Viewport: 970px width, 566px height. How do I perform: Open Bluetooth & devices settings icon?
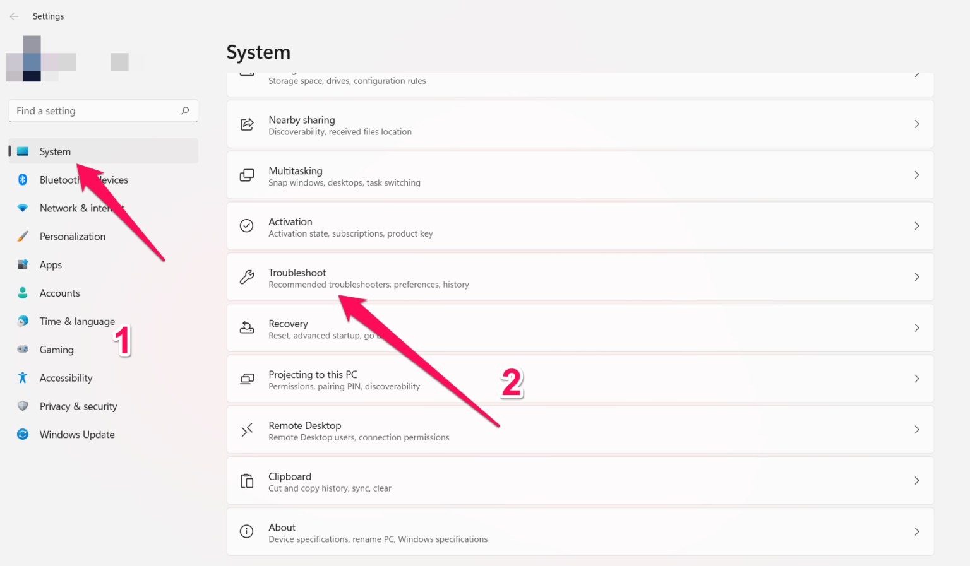tap(23, 180)
